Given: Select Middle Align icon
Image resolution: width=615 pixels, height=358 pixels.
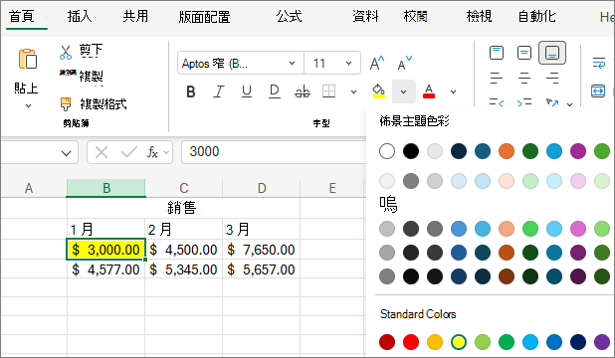Looking at the screenshot, I should [524, 53].
